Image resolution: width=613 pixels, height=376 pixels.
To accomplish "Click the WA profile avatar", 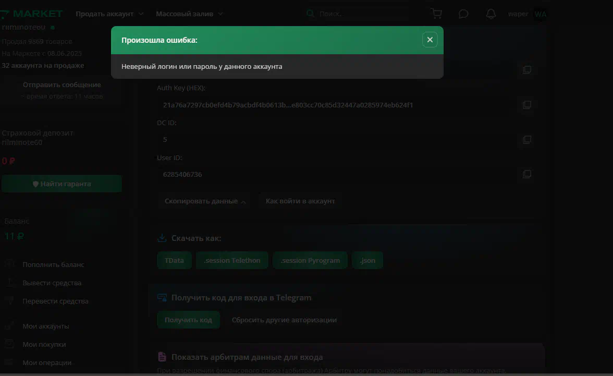I will coord(540,14).
